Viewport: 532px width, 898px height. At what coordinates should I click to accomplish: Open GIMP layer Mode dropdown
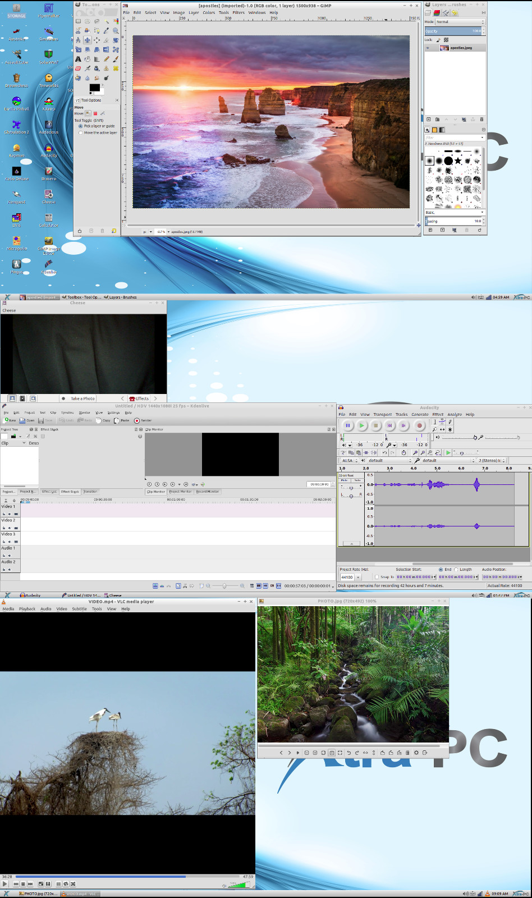(x=460, y=22)
